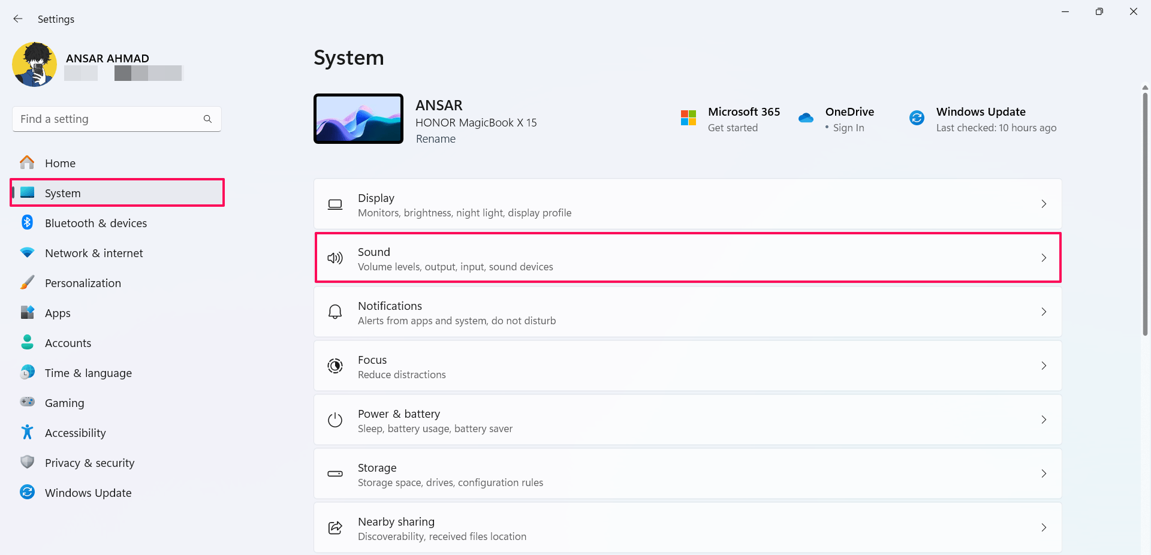
Task: Click the Gaming label in sidebar
Action: (65, 403)
